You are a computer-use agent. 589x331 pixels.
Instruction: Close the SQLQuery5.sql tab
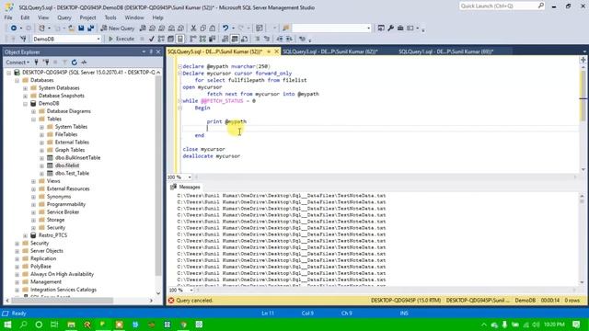tap(276, 51)
